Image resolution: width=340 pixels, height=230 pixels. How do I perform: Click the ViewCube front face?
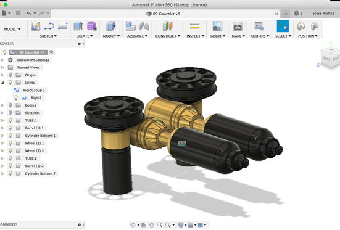pyautogui.click(x=326, y=59)
